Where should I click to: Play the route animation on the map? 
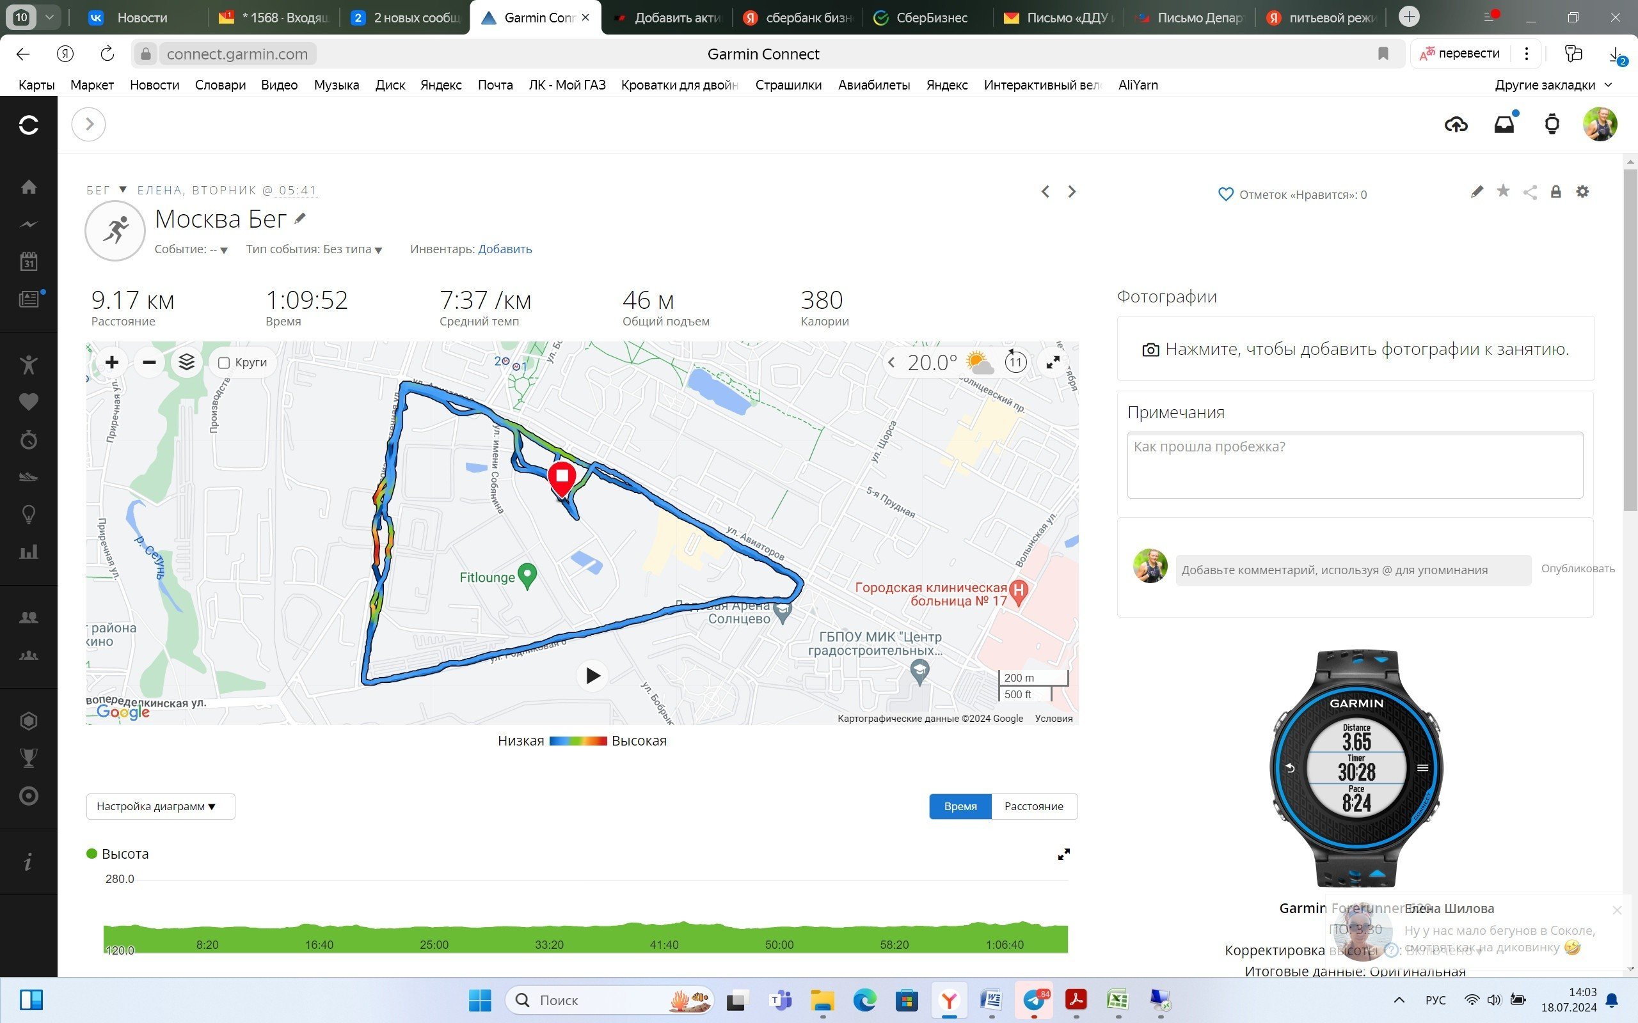point(593,675)
